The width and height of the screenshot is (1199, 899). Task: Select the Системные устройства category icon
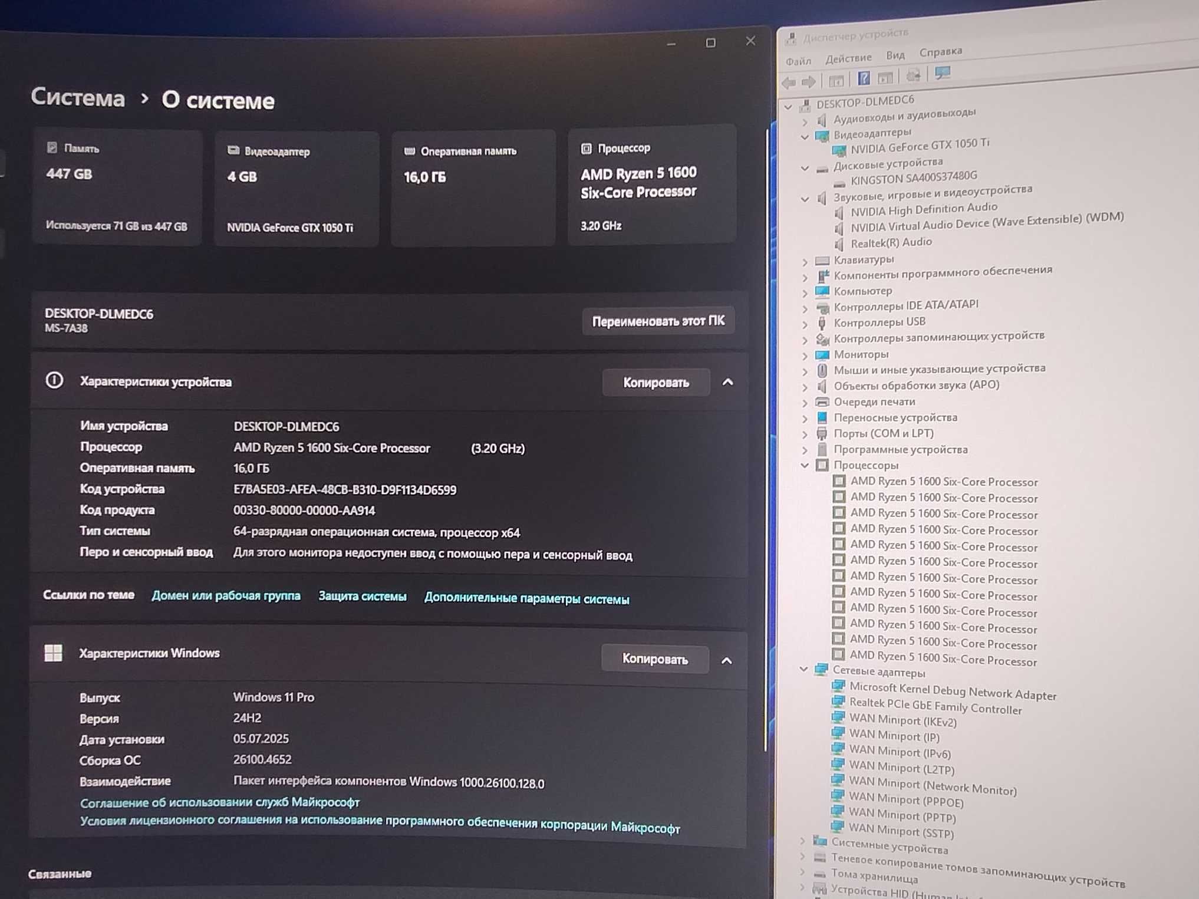(819, 841)
